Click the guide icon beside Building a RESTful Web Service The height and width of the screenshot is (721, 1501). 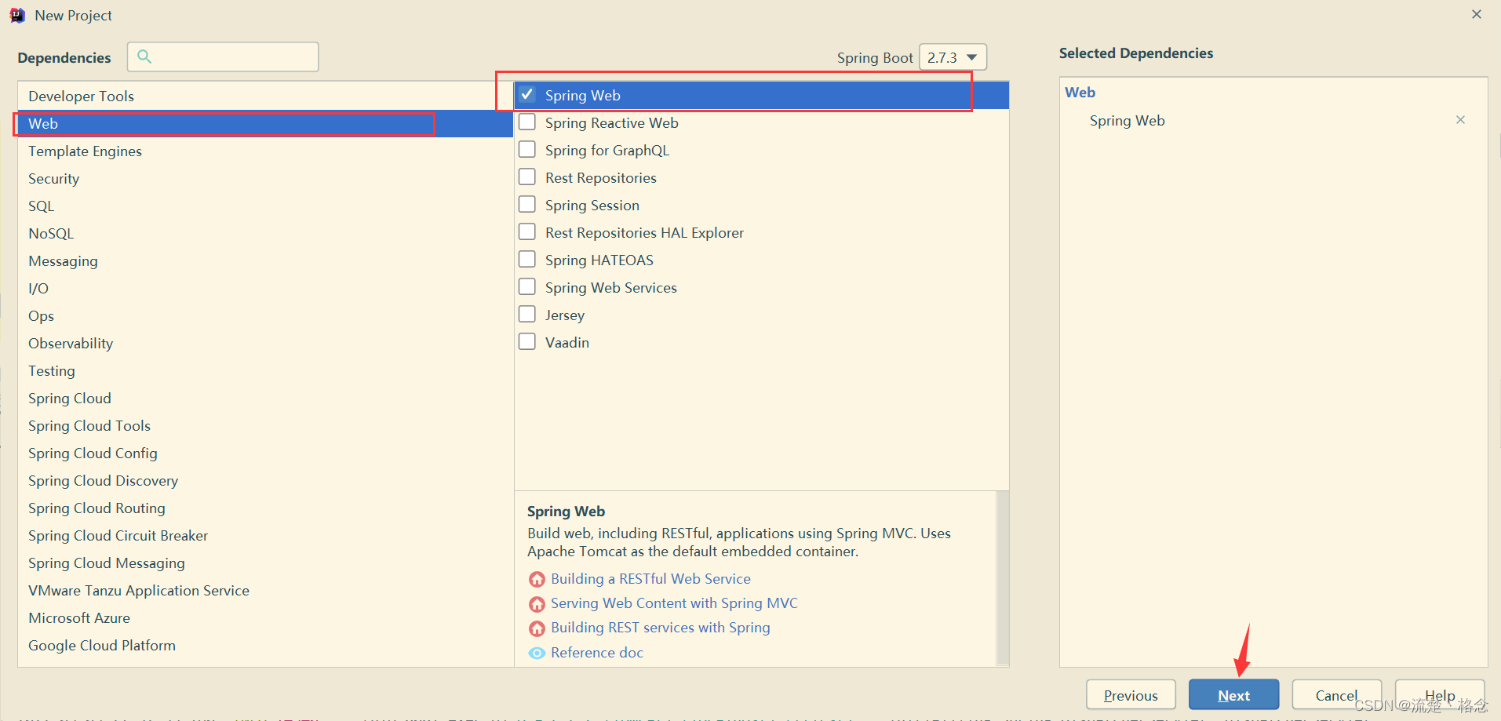click(537, 579)
